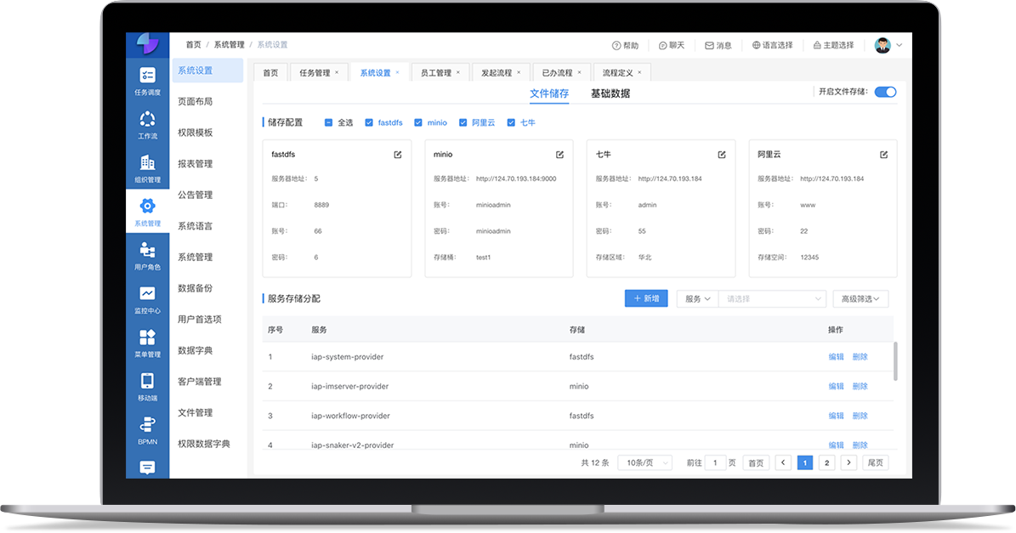Open the 10条/页 page size dropdown

[644, 463]
